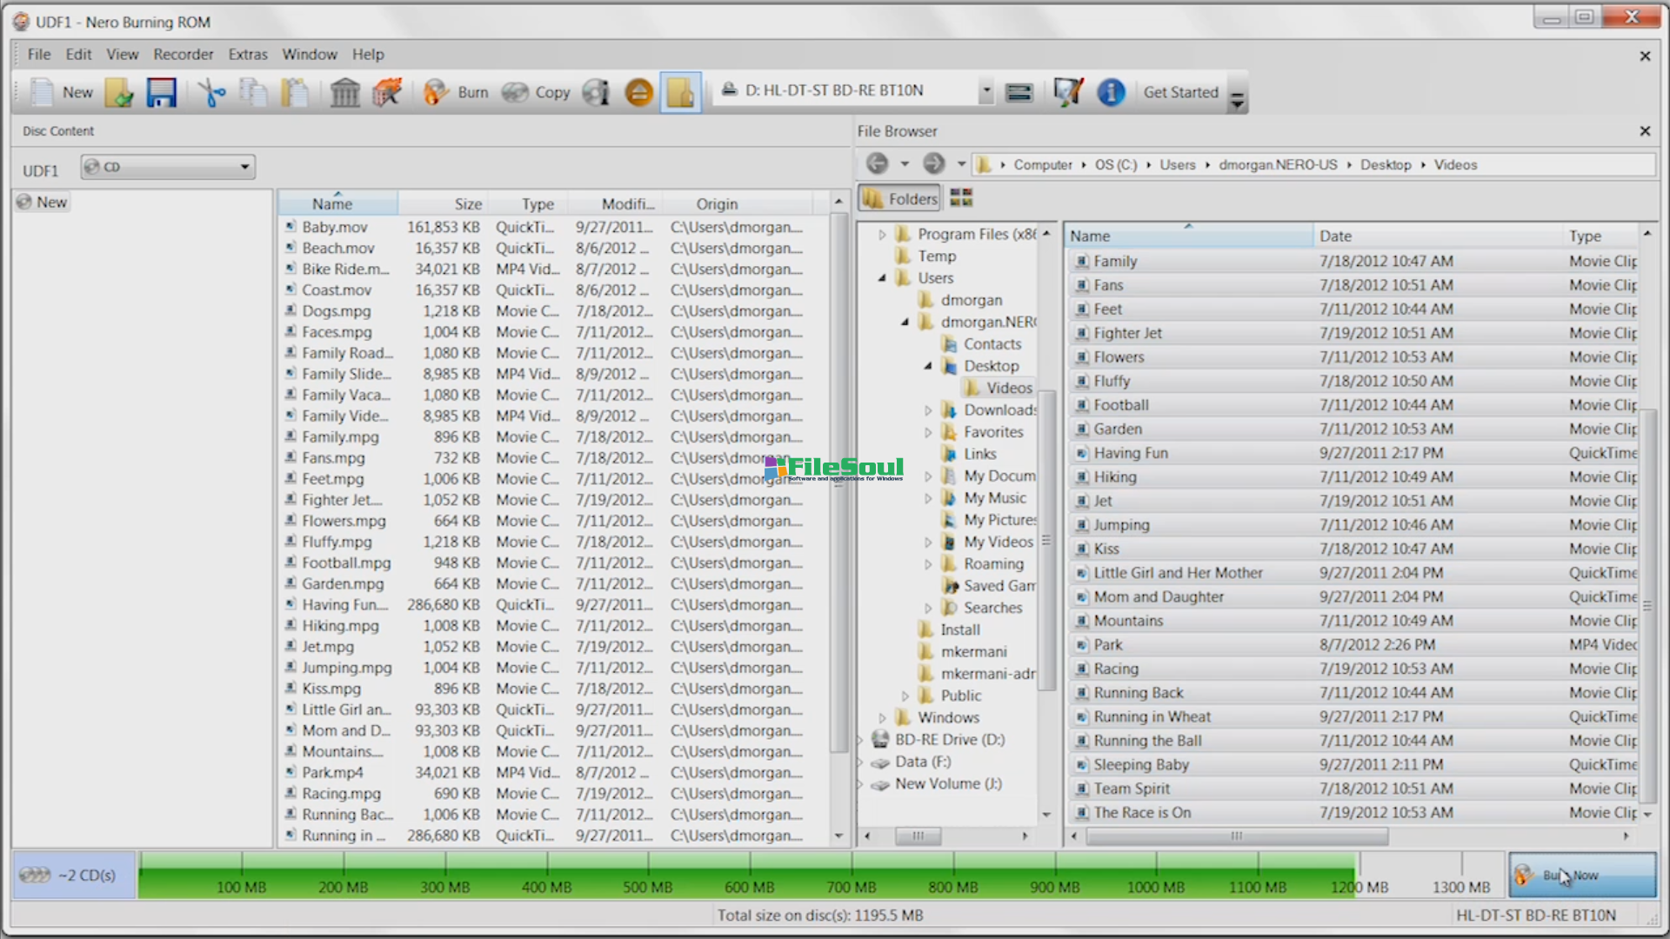
Task: Click the Burn Now button
Action: 1582,876
